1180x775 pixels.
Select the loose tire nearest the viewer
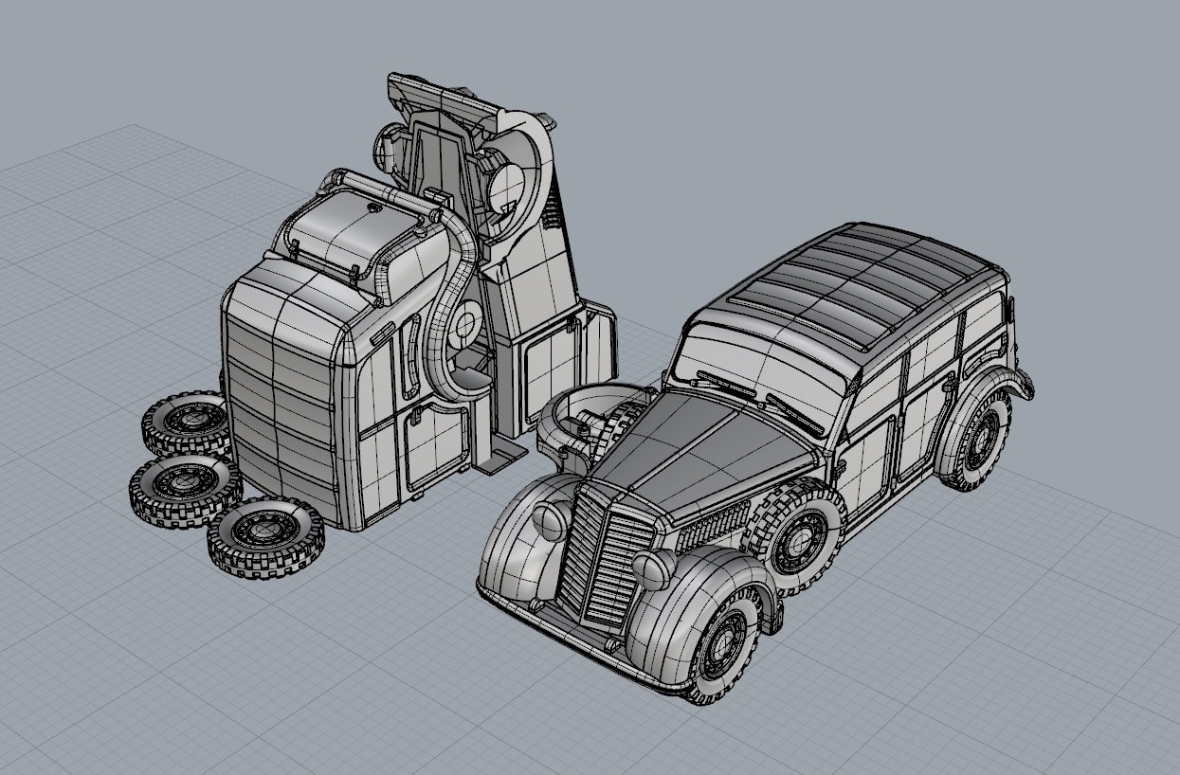tap(266, 537)
